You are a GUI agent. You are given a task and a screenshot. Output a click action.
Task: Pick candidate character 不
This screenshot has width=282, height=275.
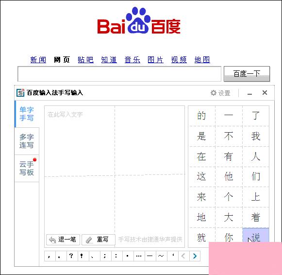click(x=229, y=136)
